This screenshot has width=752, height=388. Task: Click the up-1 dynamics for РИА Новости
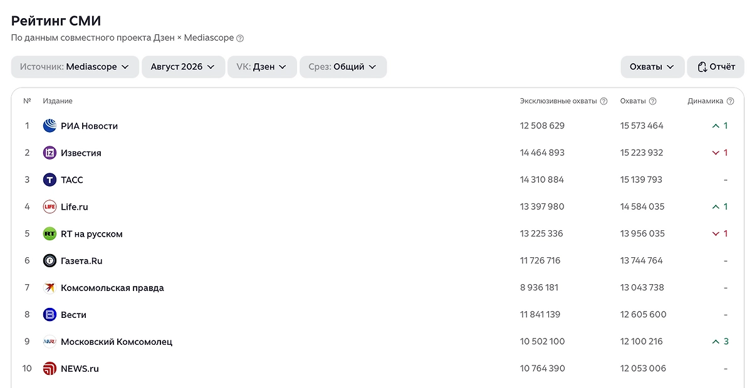[x=720, y=126]
